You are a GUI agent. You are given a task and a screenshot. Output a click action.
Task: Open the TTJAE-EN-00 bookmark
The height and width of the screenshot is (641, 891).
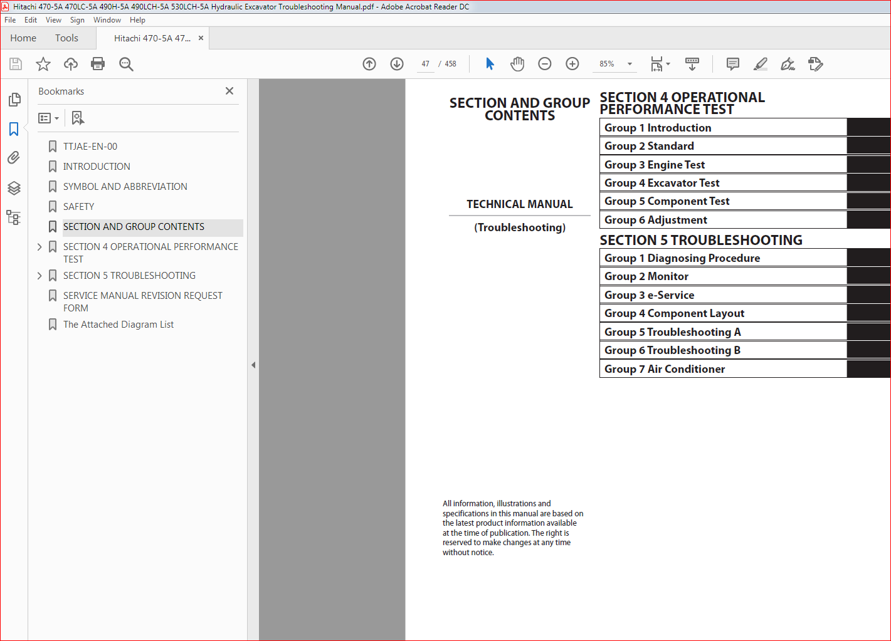pos(90,147)
